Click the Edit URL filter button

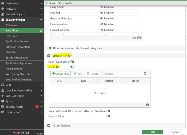pos(78,74)
